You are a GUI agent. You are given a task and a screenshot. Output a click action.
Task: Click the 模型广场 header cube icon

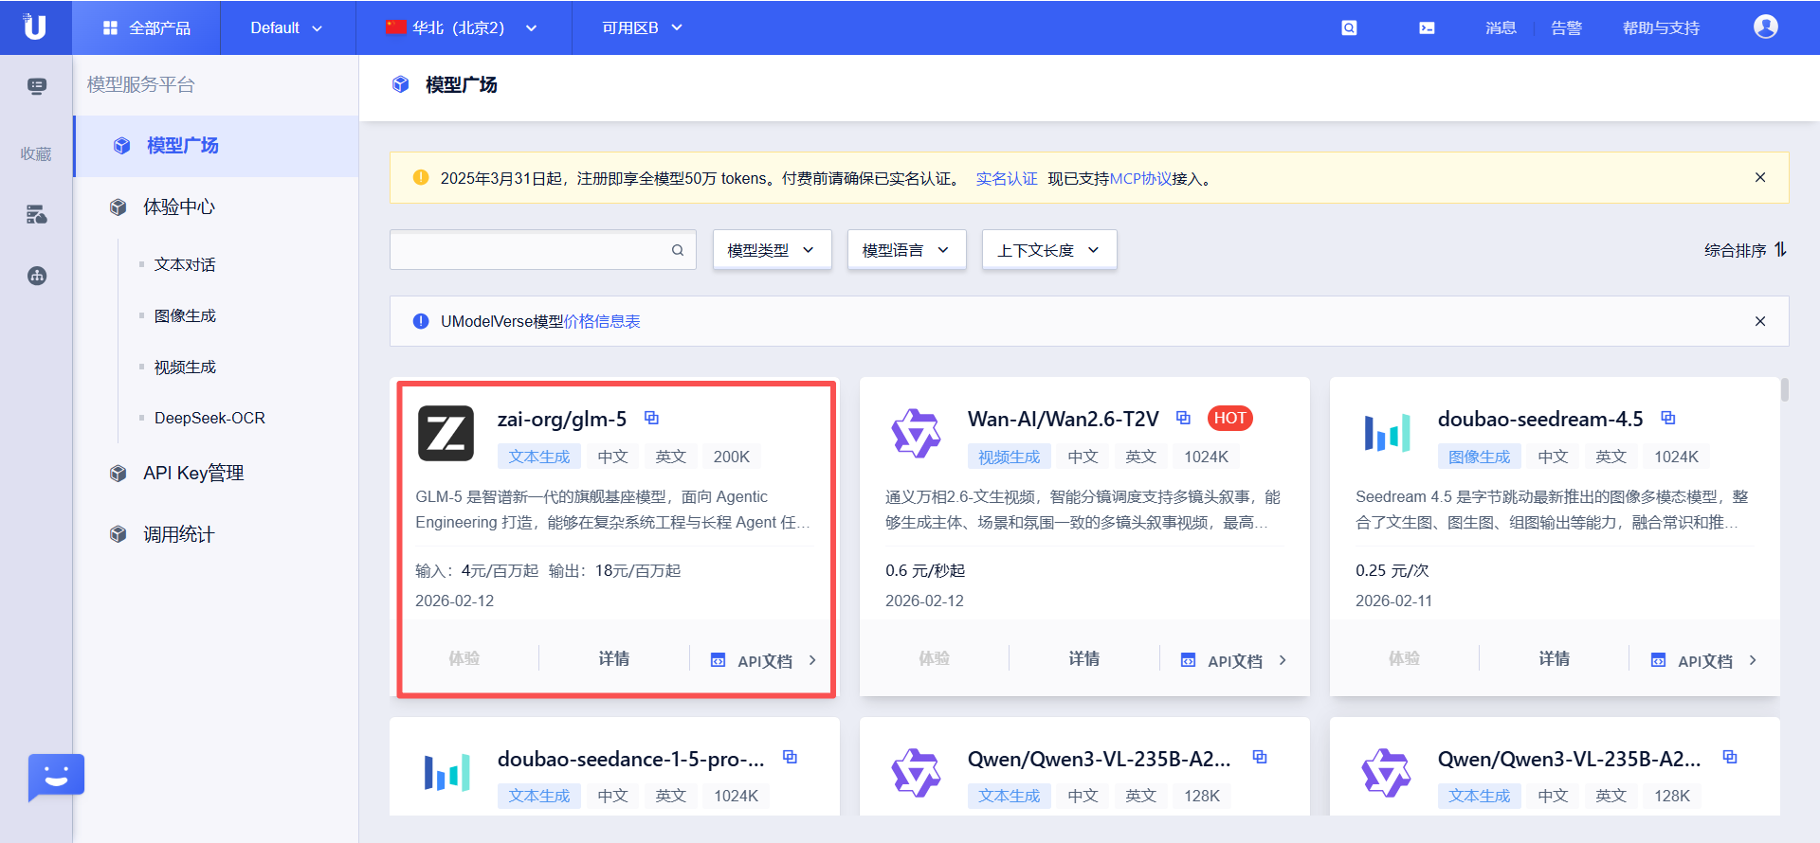pyautogui.click(x=400, y=84)
